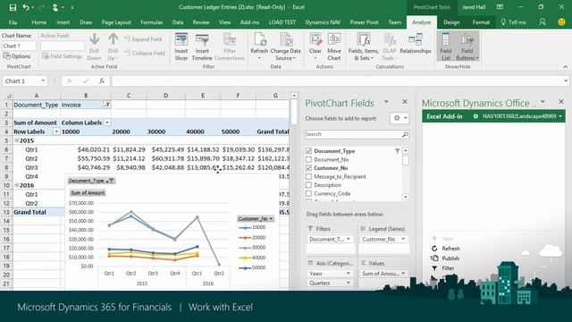The height and width of the screenshot is (322, 572).
Task: Uncheck the Document_Type field checkbox
Action: click(x=308, y=151)
